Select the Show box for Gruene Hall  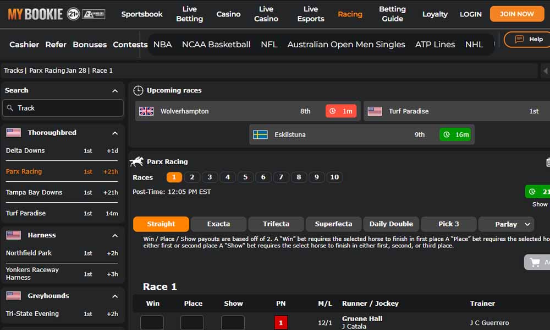(232, 322)
